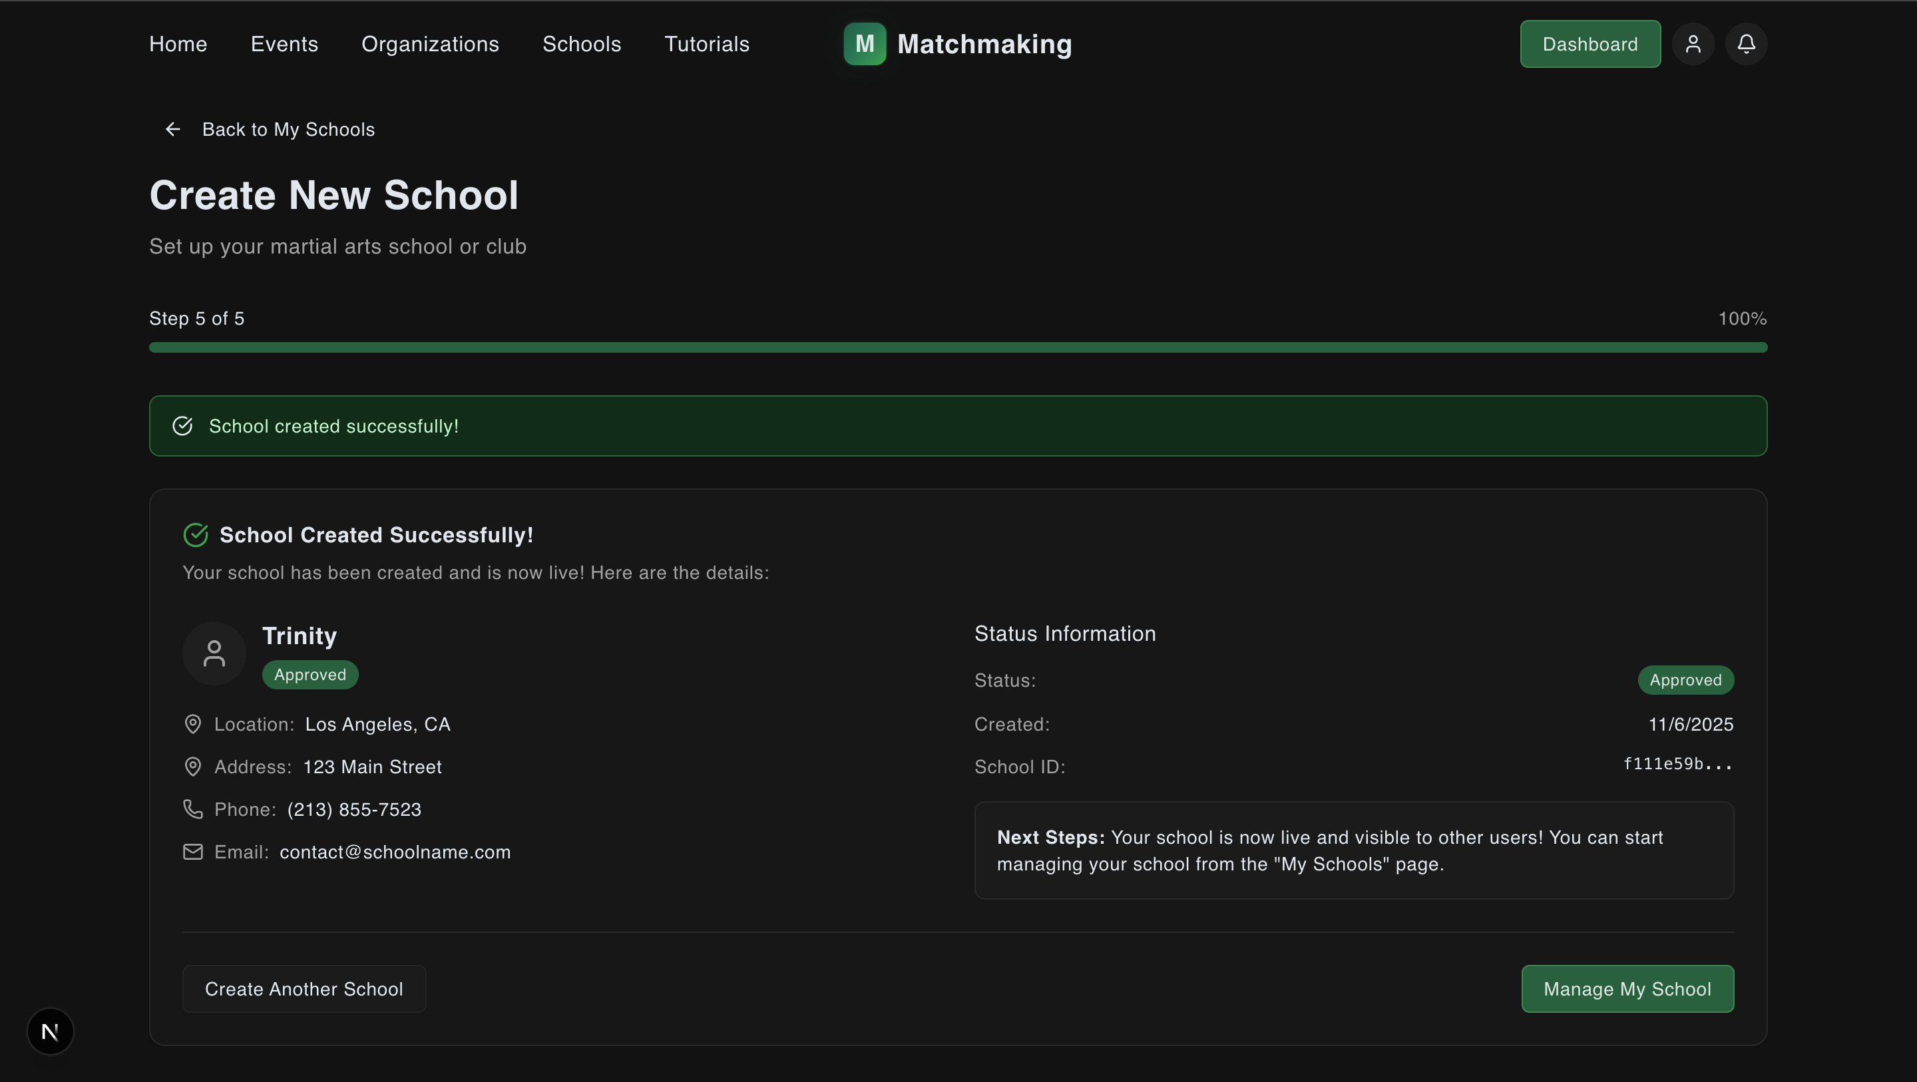Click Trinity school avatar placeholder
The width and height of the screenshot is (1917, 1082).
point(214,653)
